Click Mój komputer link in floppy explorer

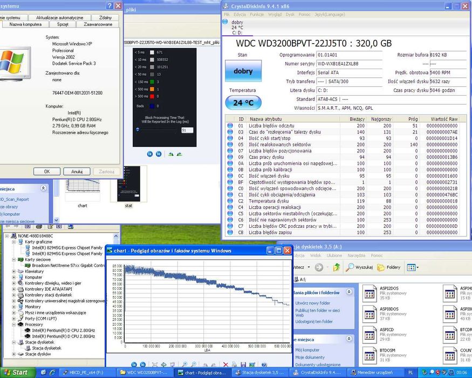[x=307, y=350]
